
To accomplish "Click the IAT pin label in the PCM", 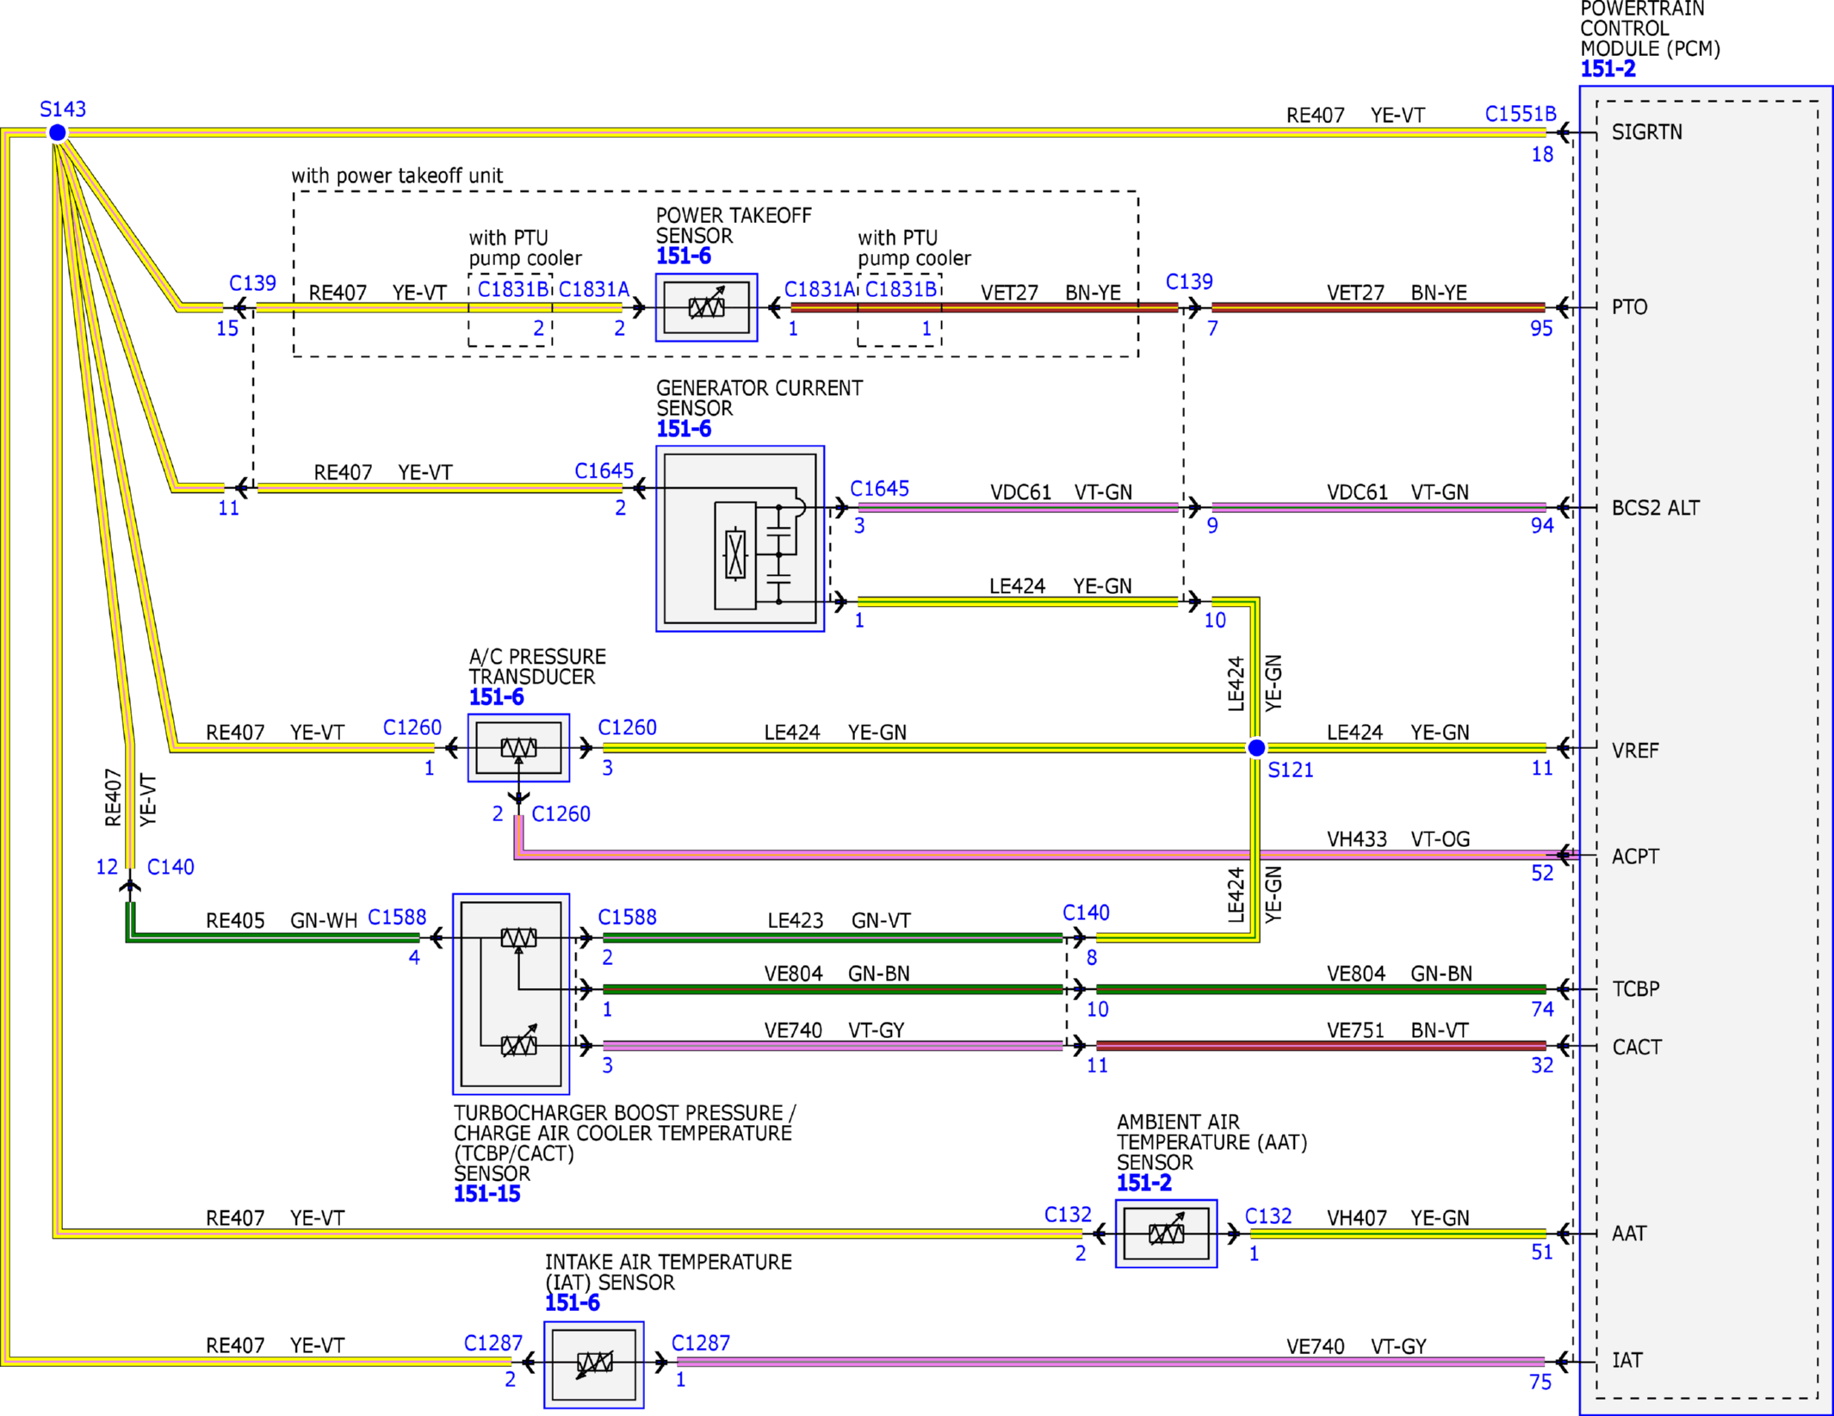I will tap(1626, 1360).
